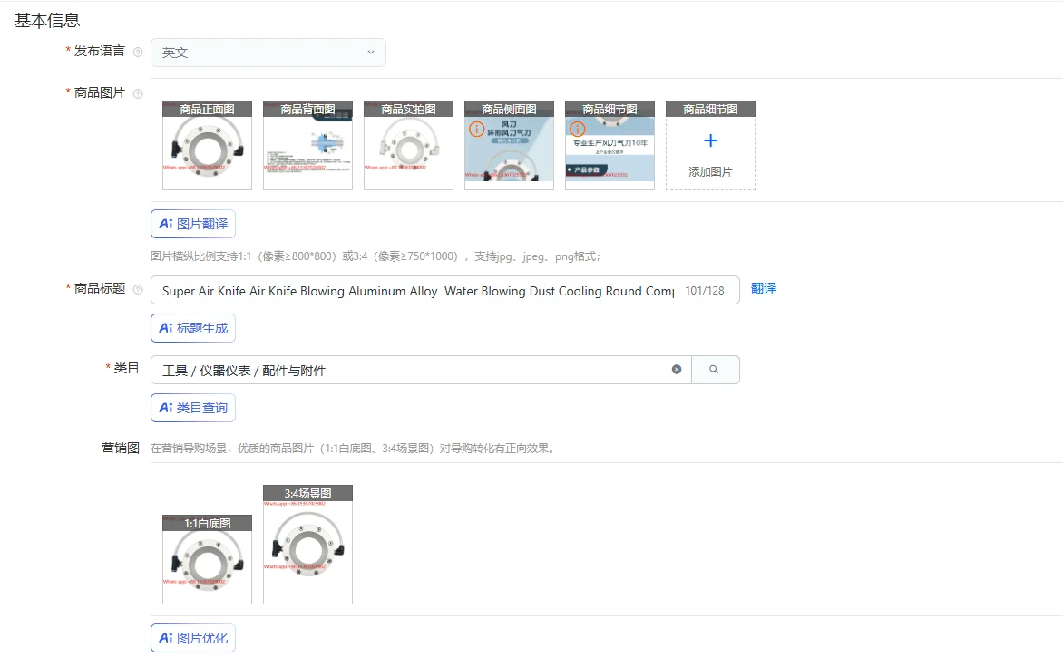Open category search with magnifier icon
Viewport: 1063px width, 657px height.
(716, 369)
